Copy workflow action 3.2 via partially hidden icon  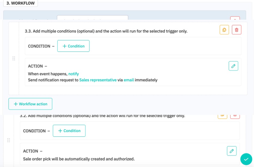(222, 116)
